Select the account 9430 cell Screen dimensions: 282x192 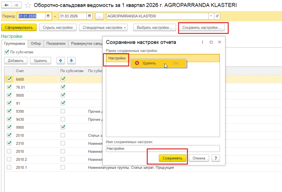pyautogui.click(x=36, y=119)
